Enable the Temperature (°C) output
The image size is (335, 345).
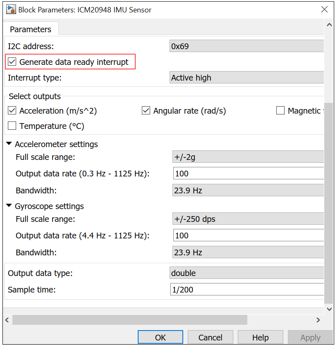pos(12,126)
